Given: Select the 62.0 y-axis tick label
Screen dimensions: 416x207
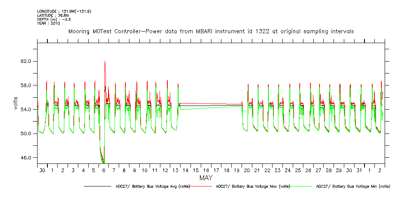Looking at the screenshot, I should [26, 61].
